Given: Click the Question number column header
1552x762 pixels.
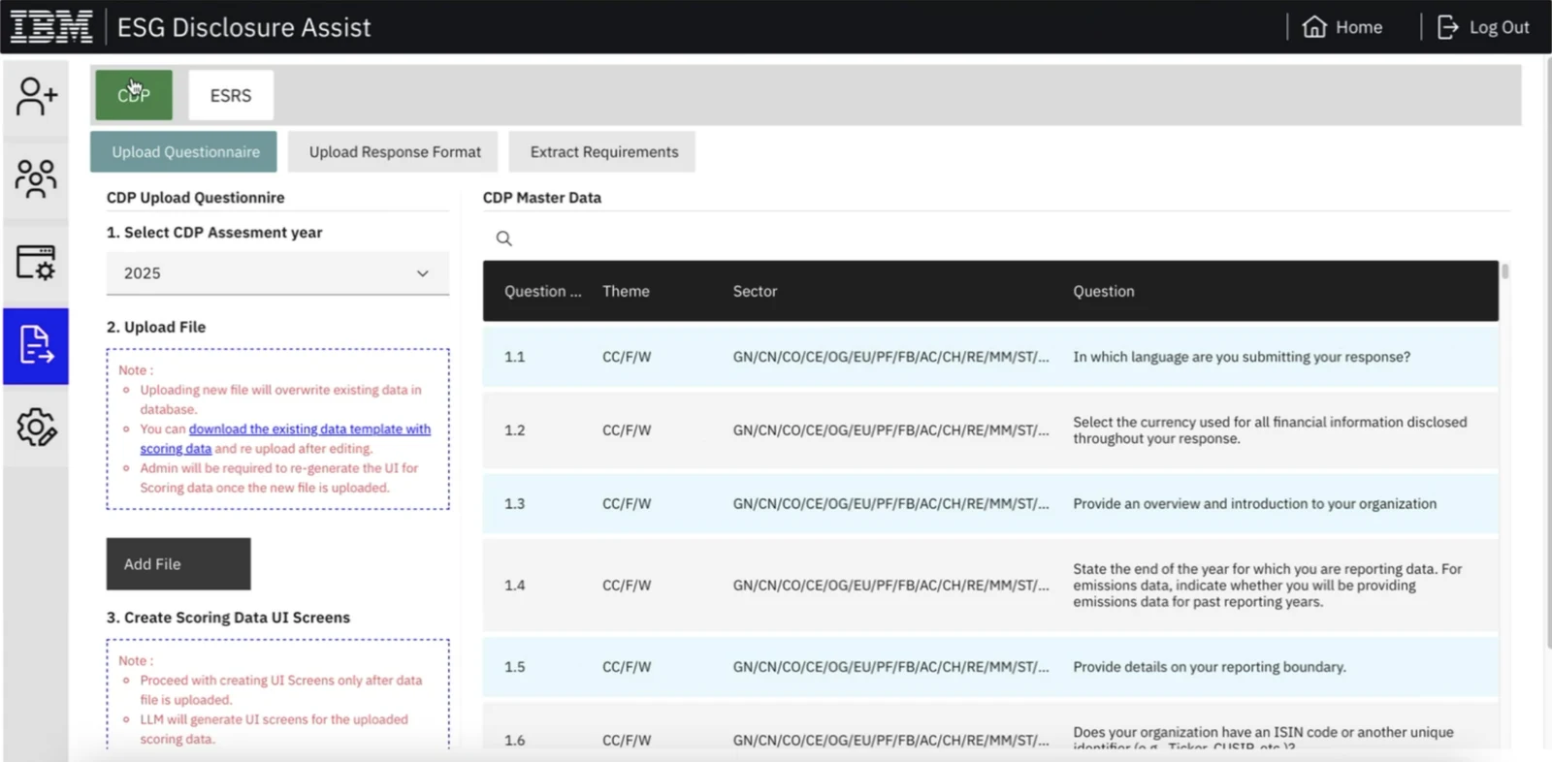Looking at the screenshot, I should (x=543, y=291).
